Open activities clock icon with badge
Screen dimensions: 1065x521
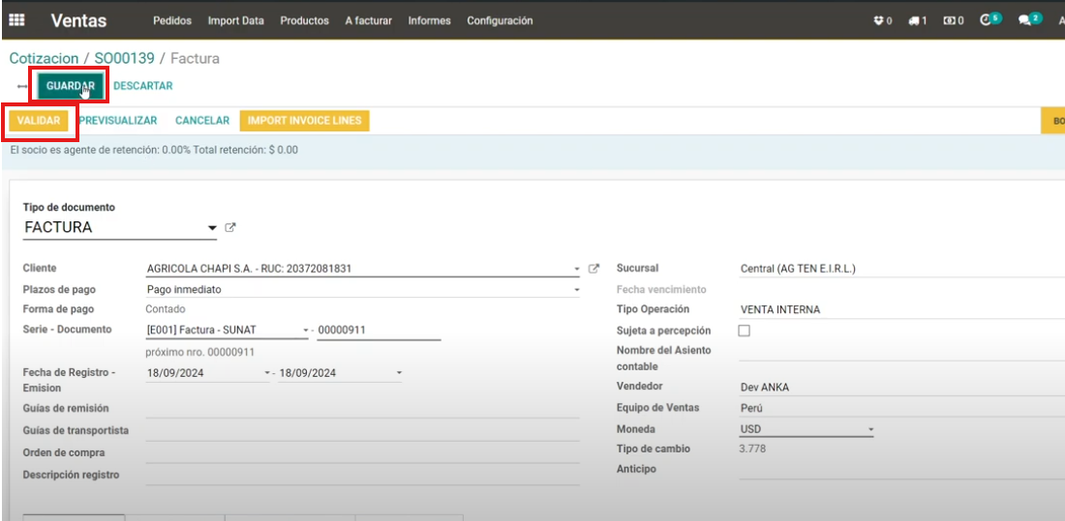click(x=987, y=19)
